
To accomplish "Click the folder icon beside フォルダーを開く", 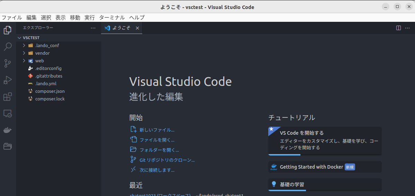I will click(x=133, y=149).
